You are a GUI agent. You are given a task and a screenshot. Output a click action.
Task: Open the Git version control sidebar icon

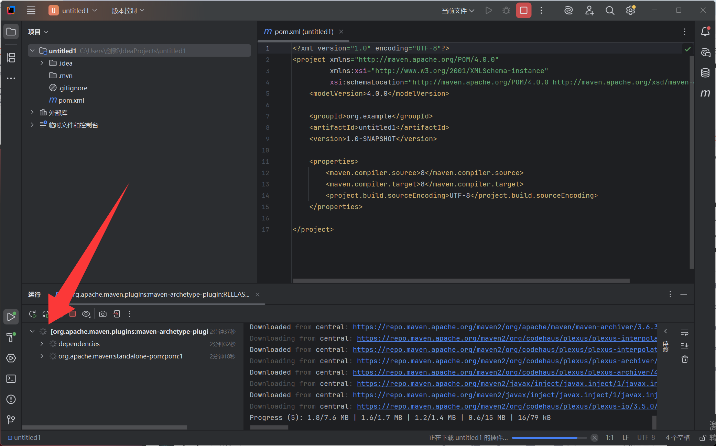[11, 420]
